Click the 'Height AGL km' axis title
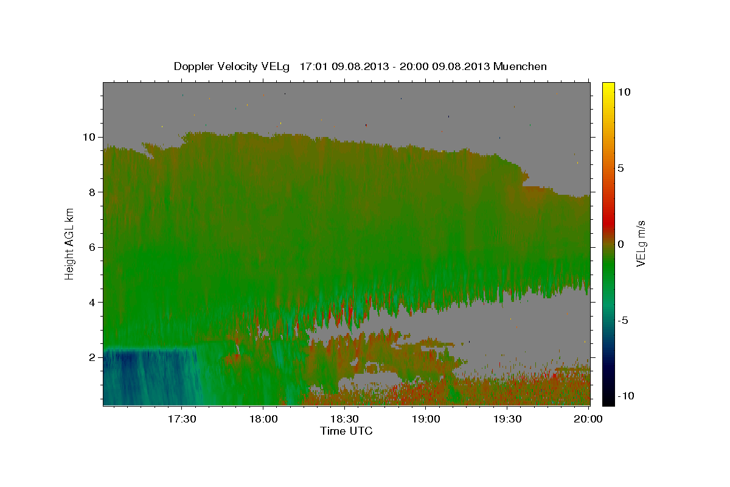730x487 pixels. (69, 243)
